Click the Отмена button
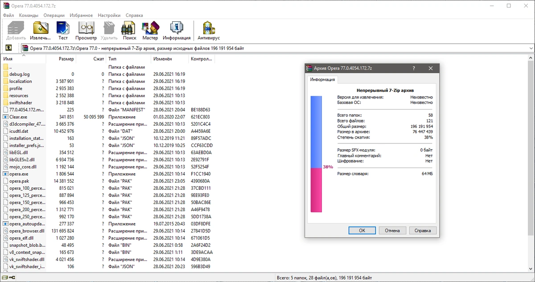Image resolution: width=535 pixels, height=282 pixels. [x=392, y=231]
